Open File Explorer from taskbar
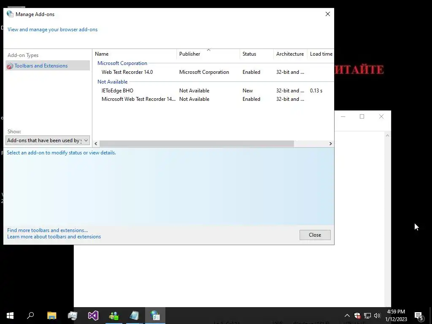This screenshot has height=324, width=432. tap(51, 316)
